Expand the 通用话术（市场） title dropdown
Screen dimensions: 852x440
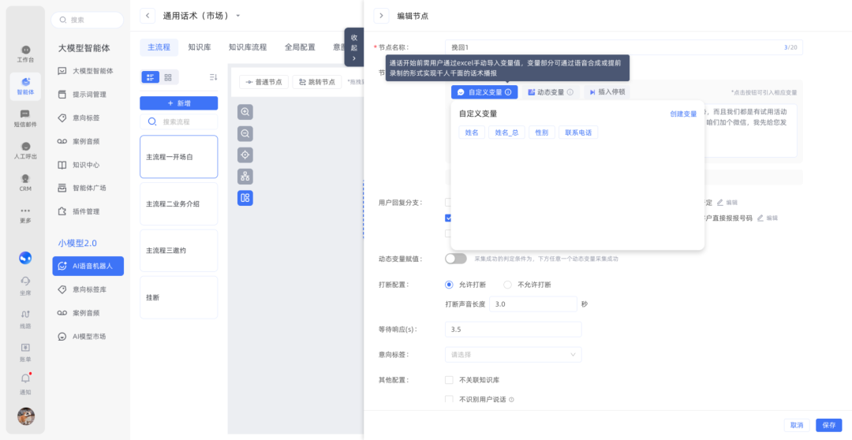coord(238,16)
